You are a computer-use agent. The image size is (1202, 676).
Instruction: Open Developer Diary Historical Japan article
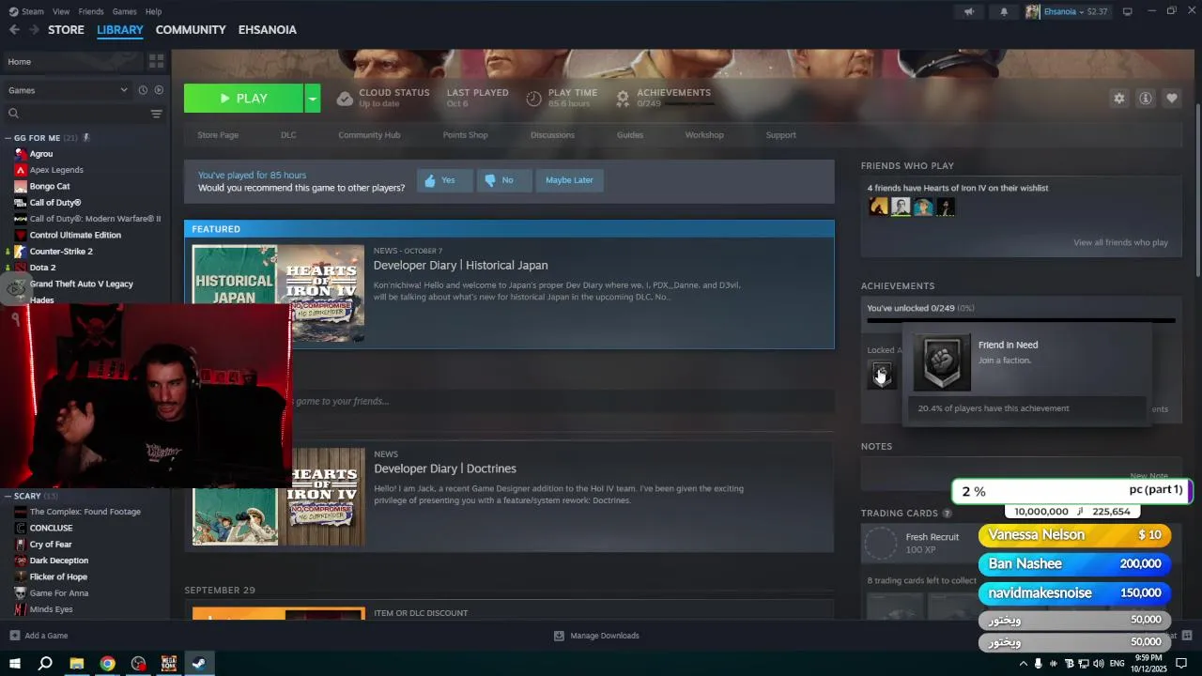point(460,266)
